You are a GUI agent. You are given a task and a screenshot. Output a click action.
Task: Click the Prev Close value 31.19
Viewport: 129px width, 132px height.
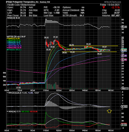click(23, 16)
